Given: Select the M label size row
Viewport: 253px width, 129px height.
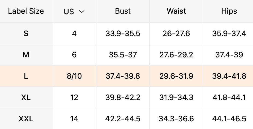Looking at the screenshot, I should tap(126, 55).
